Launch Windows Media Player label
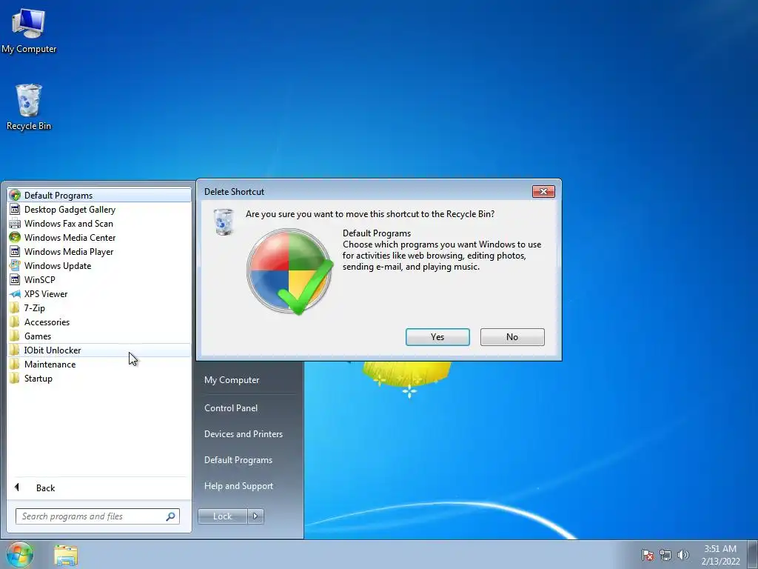 coord(69,252)
